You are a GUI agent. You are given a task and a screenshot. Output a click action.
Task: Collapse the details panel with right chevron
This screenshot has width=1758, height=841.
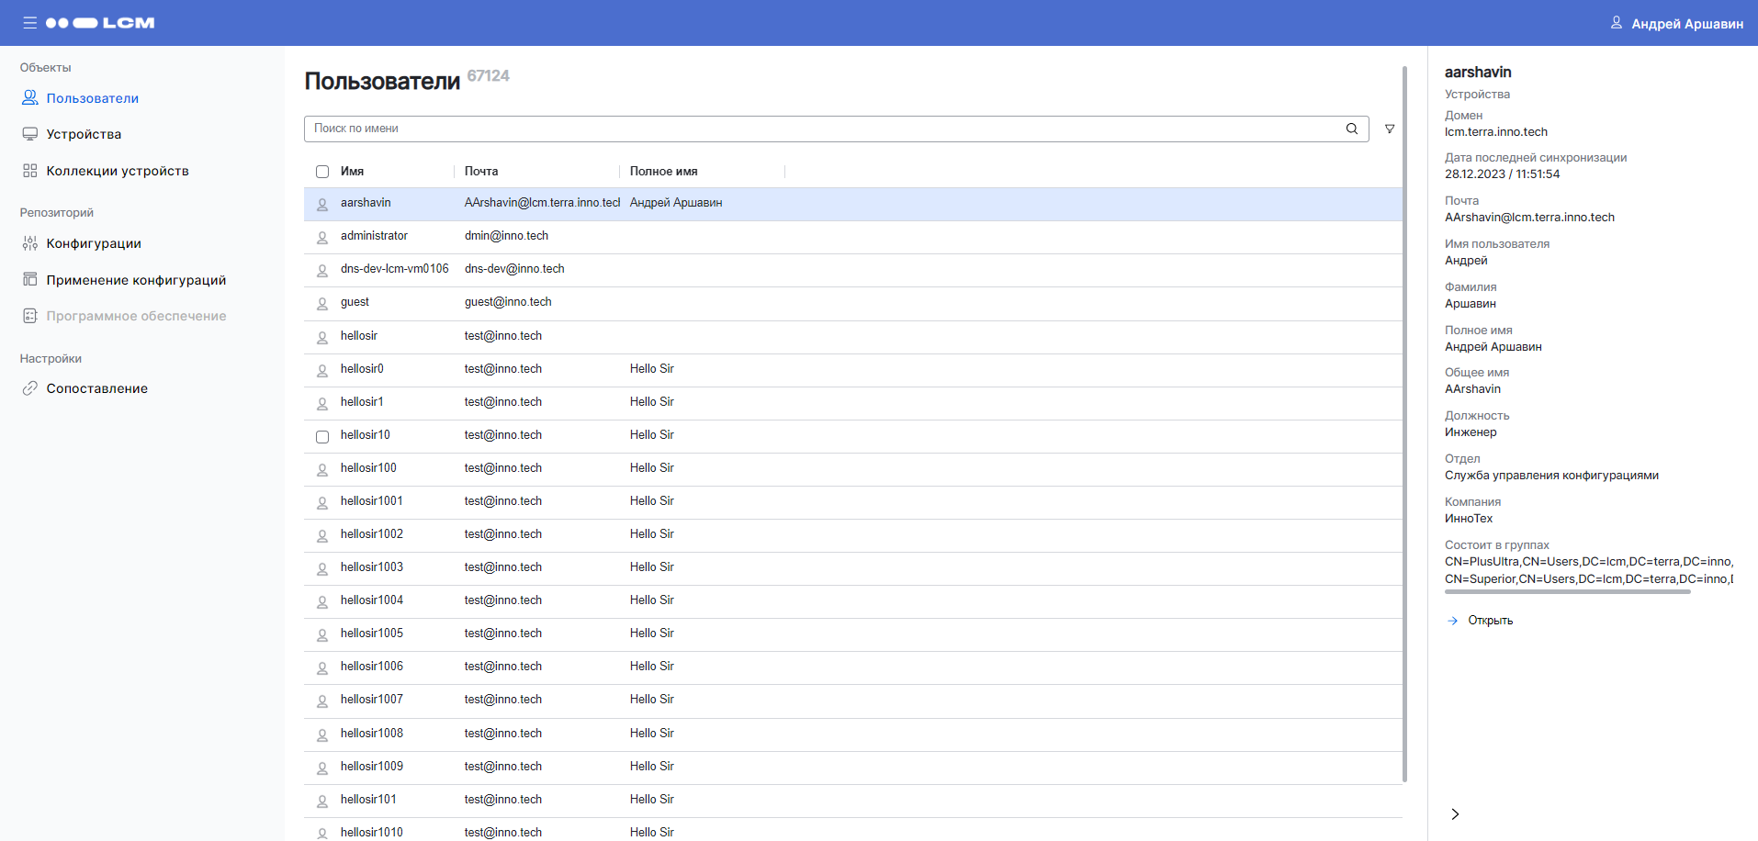(1455, 813)
